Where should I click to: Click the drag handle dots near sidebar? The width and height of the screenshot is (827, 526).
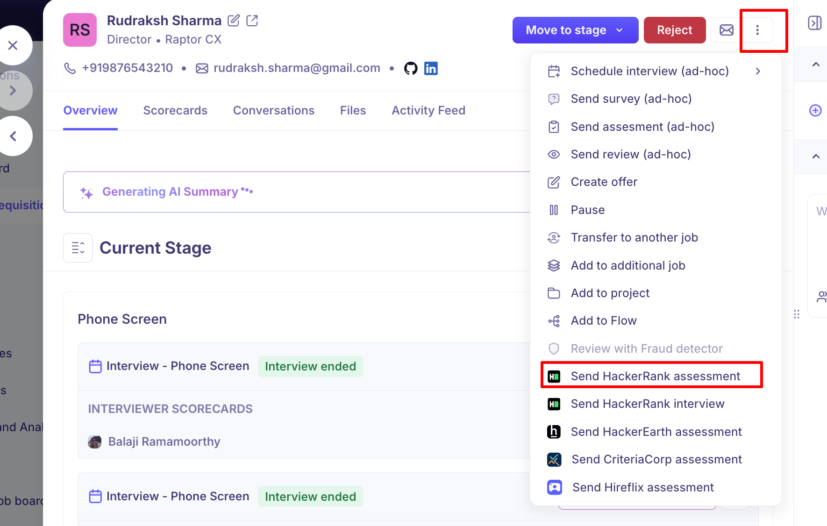click(797, 314)
